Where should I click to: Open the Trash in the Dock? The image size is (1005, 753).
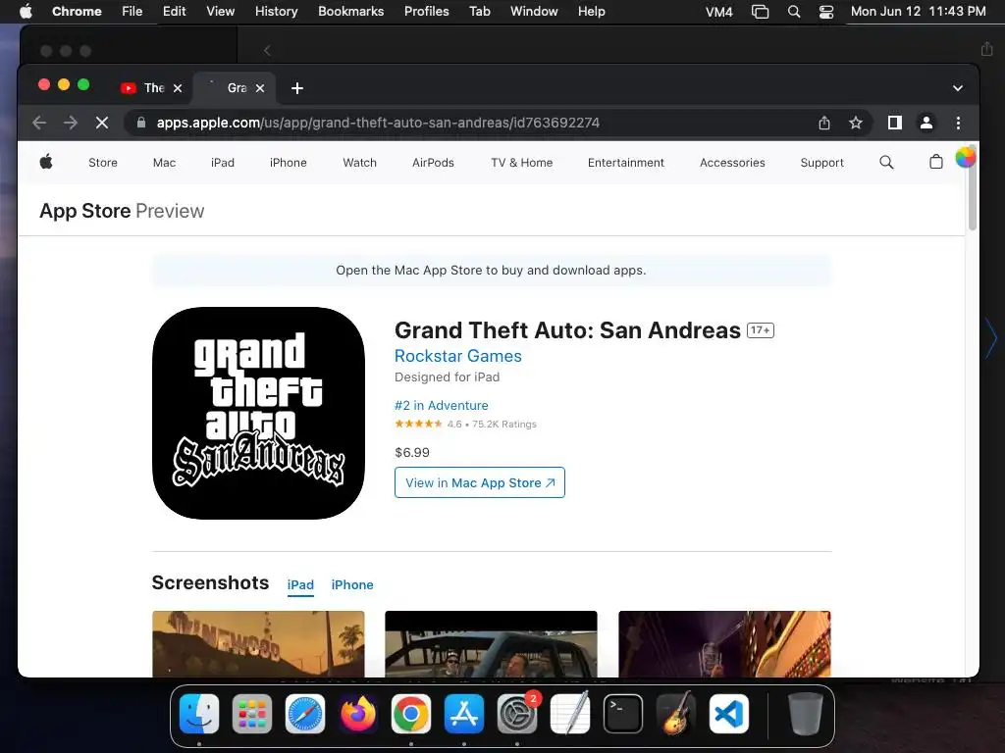point(806,714)
